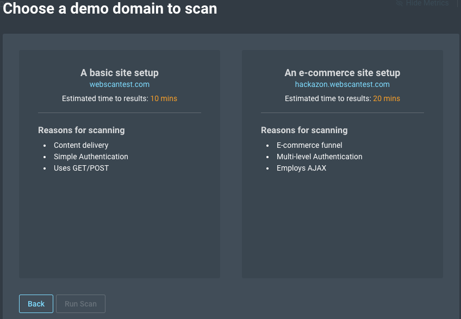Viewport: 461px width, 319px height.
Task: Select the 'A basic site setup' title
Action: [x=120, y=73]
